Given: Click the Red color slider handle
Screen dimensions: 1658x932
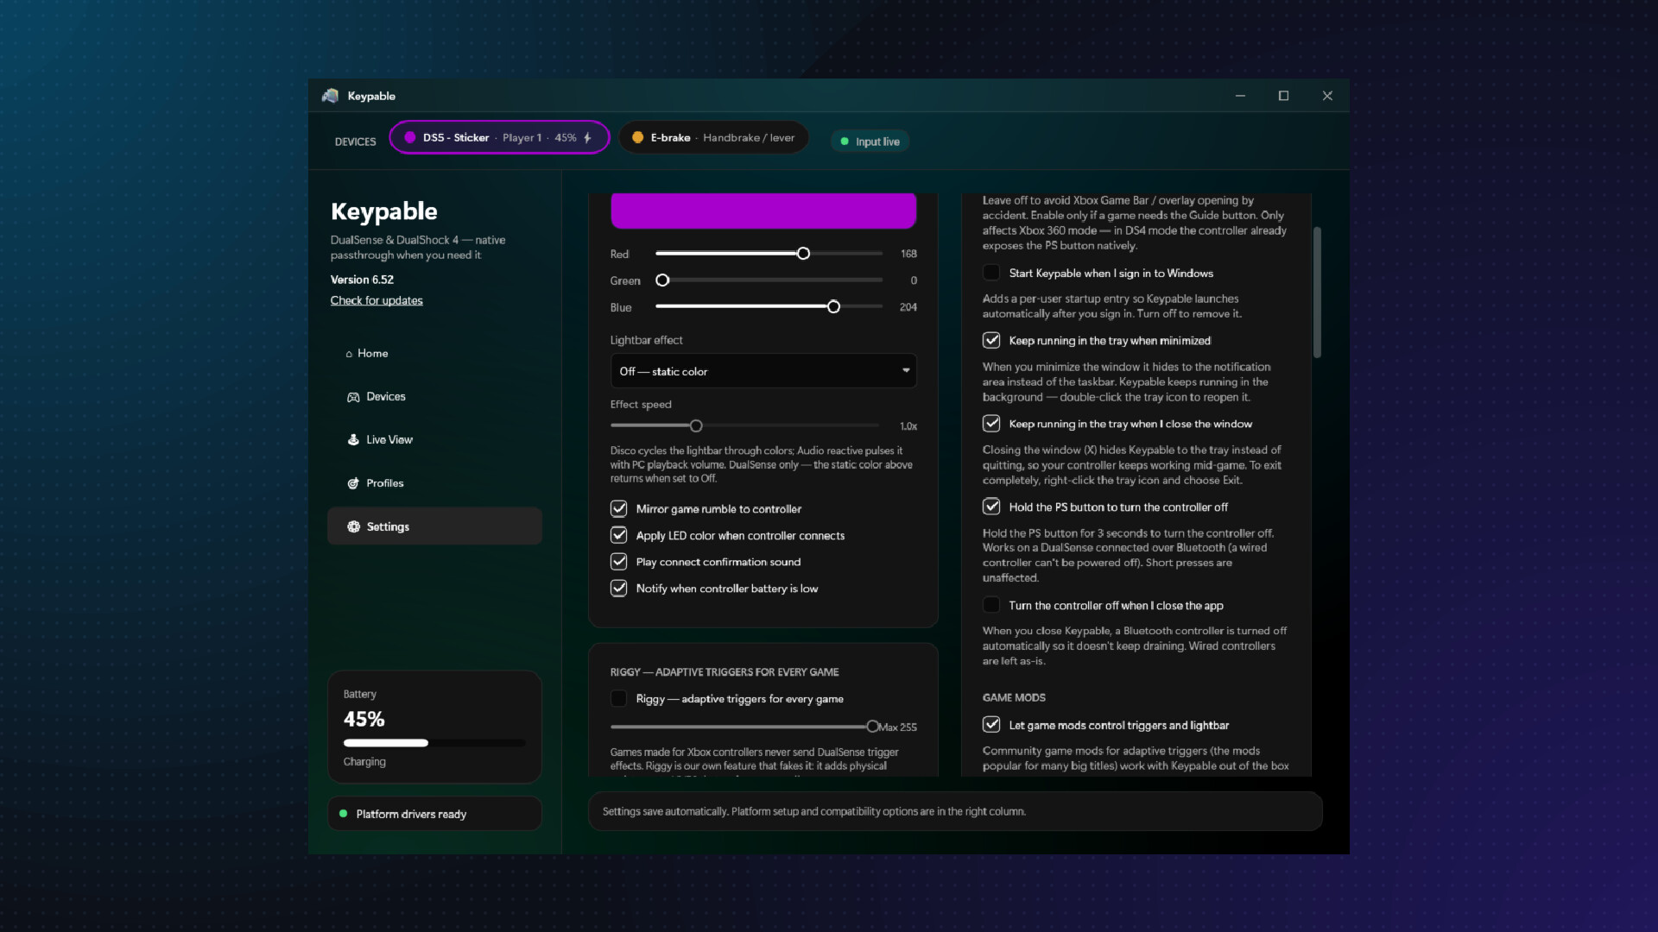Looking at the screenshot, I should (x=803, y=254).
